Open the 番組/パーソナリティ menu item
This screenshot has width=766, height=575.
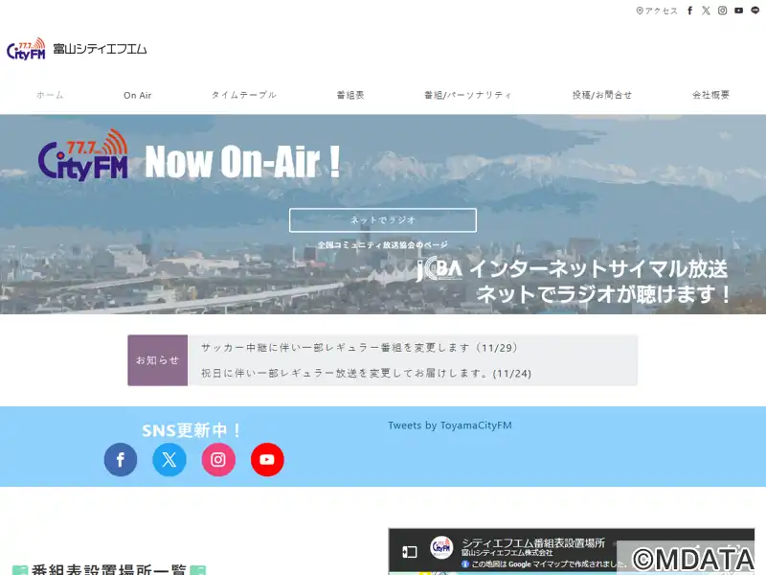point(467,95)
